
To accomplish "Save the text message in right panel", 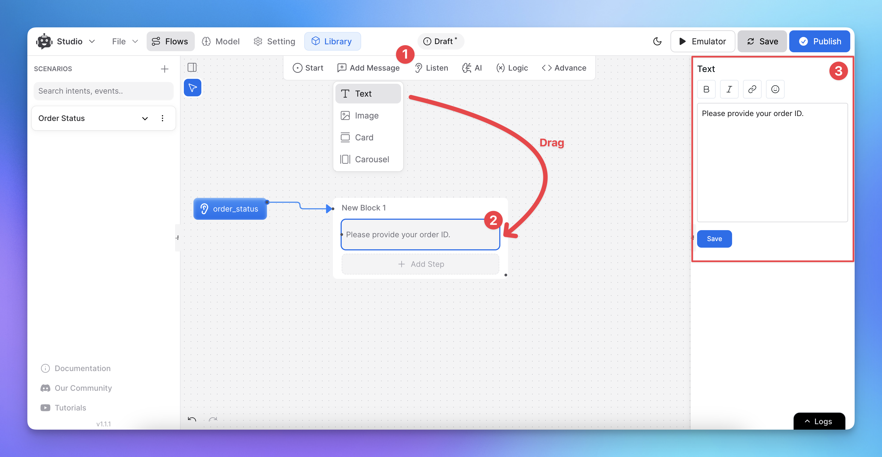I will [x=715, y=239].
